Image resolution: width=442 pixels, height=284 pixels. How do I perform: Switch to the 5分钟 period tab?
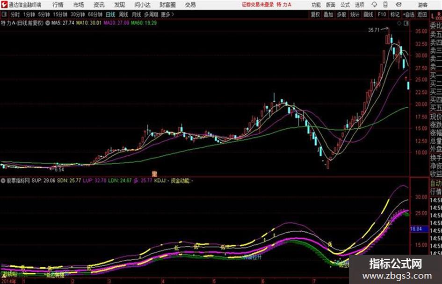43,14
